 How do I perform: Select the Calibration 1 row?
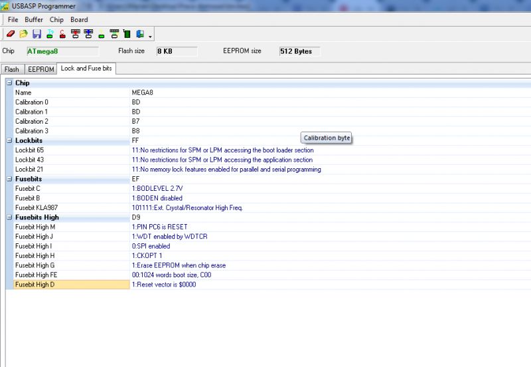click(272, 112)
